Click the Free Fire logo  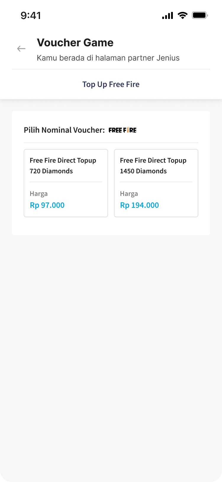click(123, 130)
